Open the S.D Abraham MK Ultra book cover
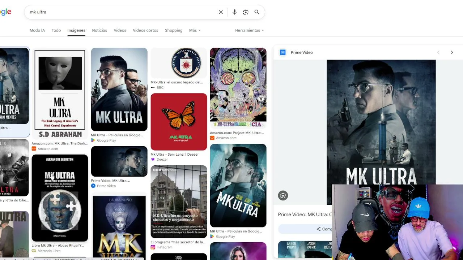This screenshot has height=260, width=463. 60,94
